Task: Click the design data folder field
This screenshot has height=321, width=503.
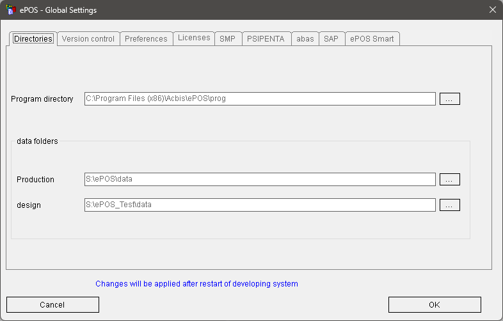Action: pyautogui.click(x=260, y=205)
